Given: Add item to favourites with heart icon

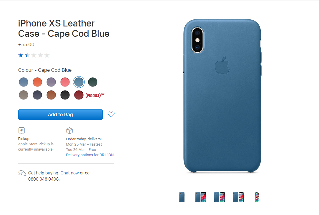Looking at the screenshot, I should [111, 114].
